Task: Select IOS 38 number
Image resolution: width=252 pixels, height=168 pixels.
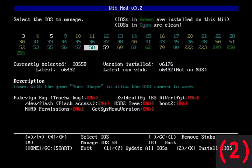Action: [x=120, y=42]
